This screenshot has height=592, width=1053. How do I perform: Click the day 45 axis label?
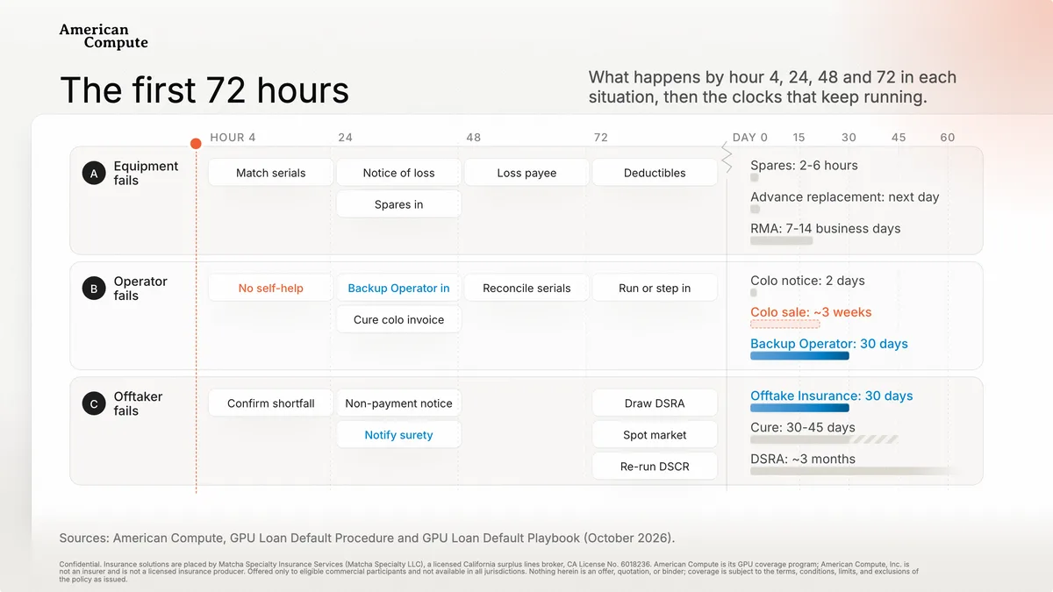click(x=899, y=138)
